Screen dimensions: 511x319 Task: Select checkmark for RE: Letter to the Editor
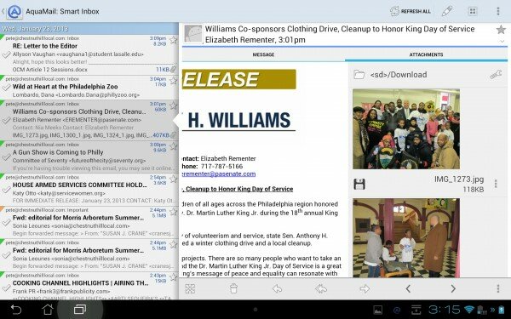coord(6,54)
